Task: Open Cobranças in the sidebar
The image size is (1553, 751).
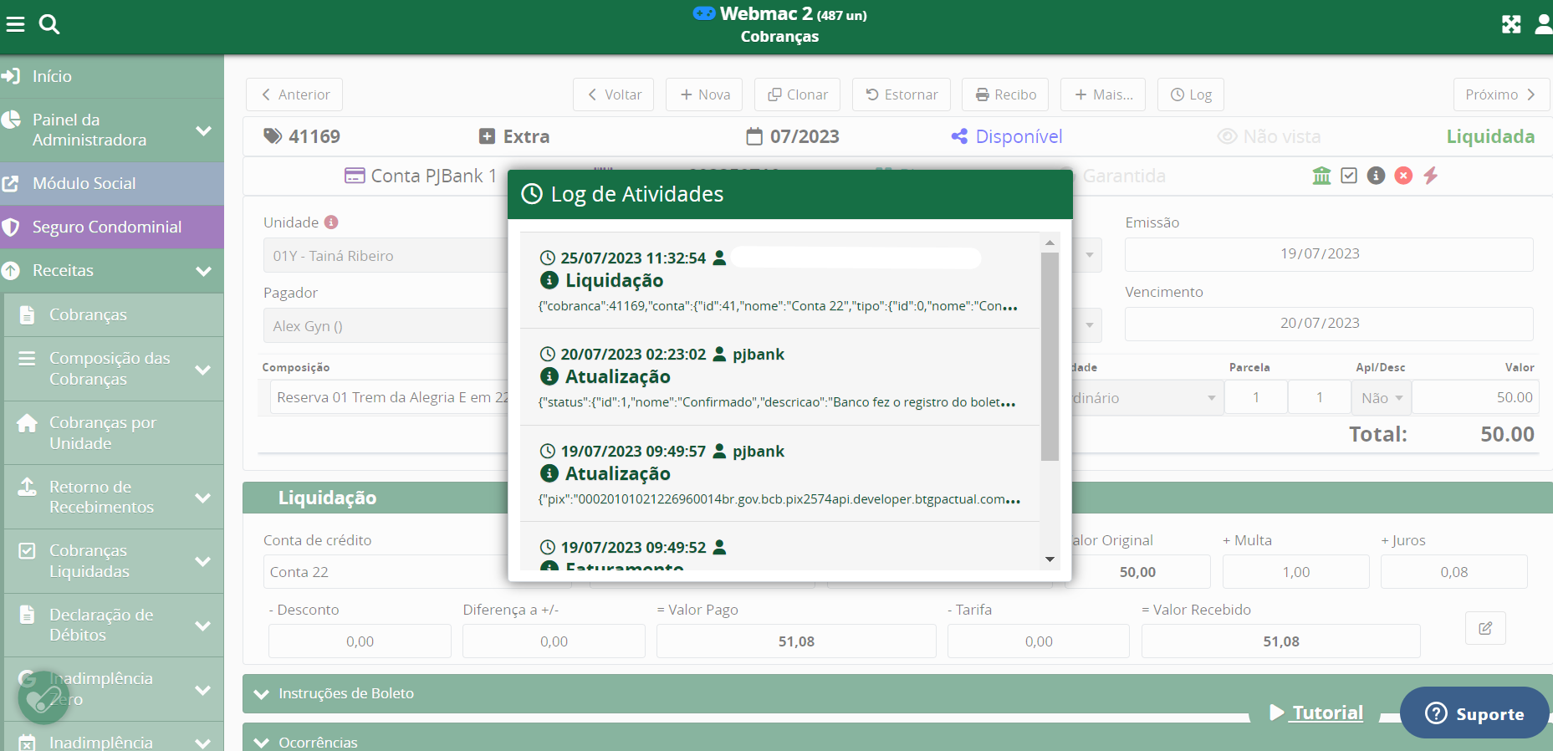Action: 88,315
